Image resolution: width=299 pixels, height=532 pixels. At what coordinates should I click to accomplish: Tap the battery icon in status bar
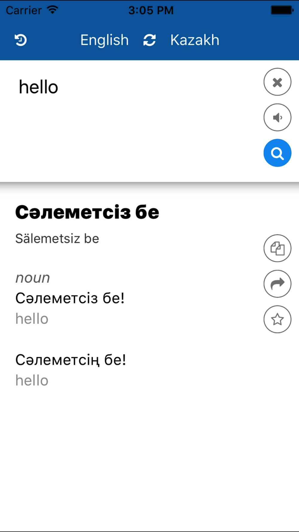pos(282,10)
